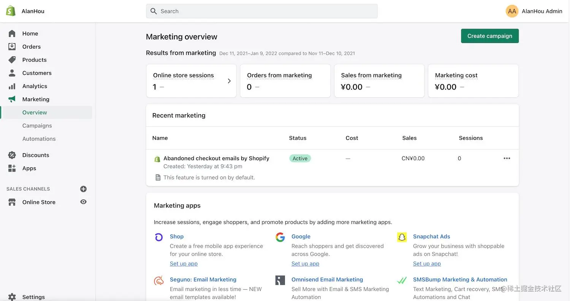Select the Apps icon in the sidebar
Image resolution: width=570 pixels, height=301 pixels.
[x=12, y=168]
